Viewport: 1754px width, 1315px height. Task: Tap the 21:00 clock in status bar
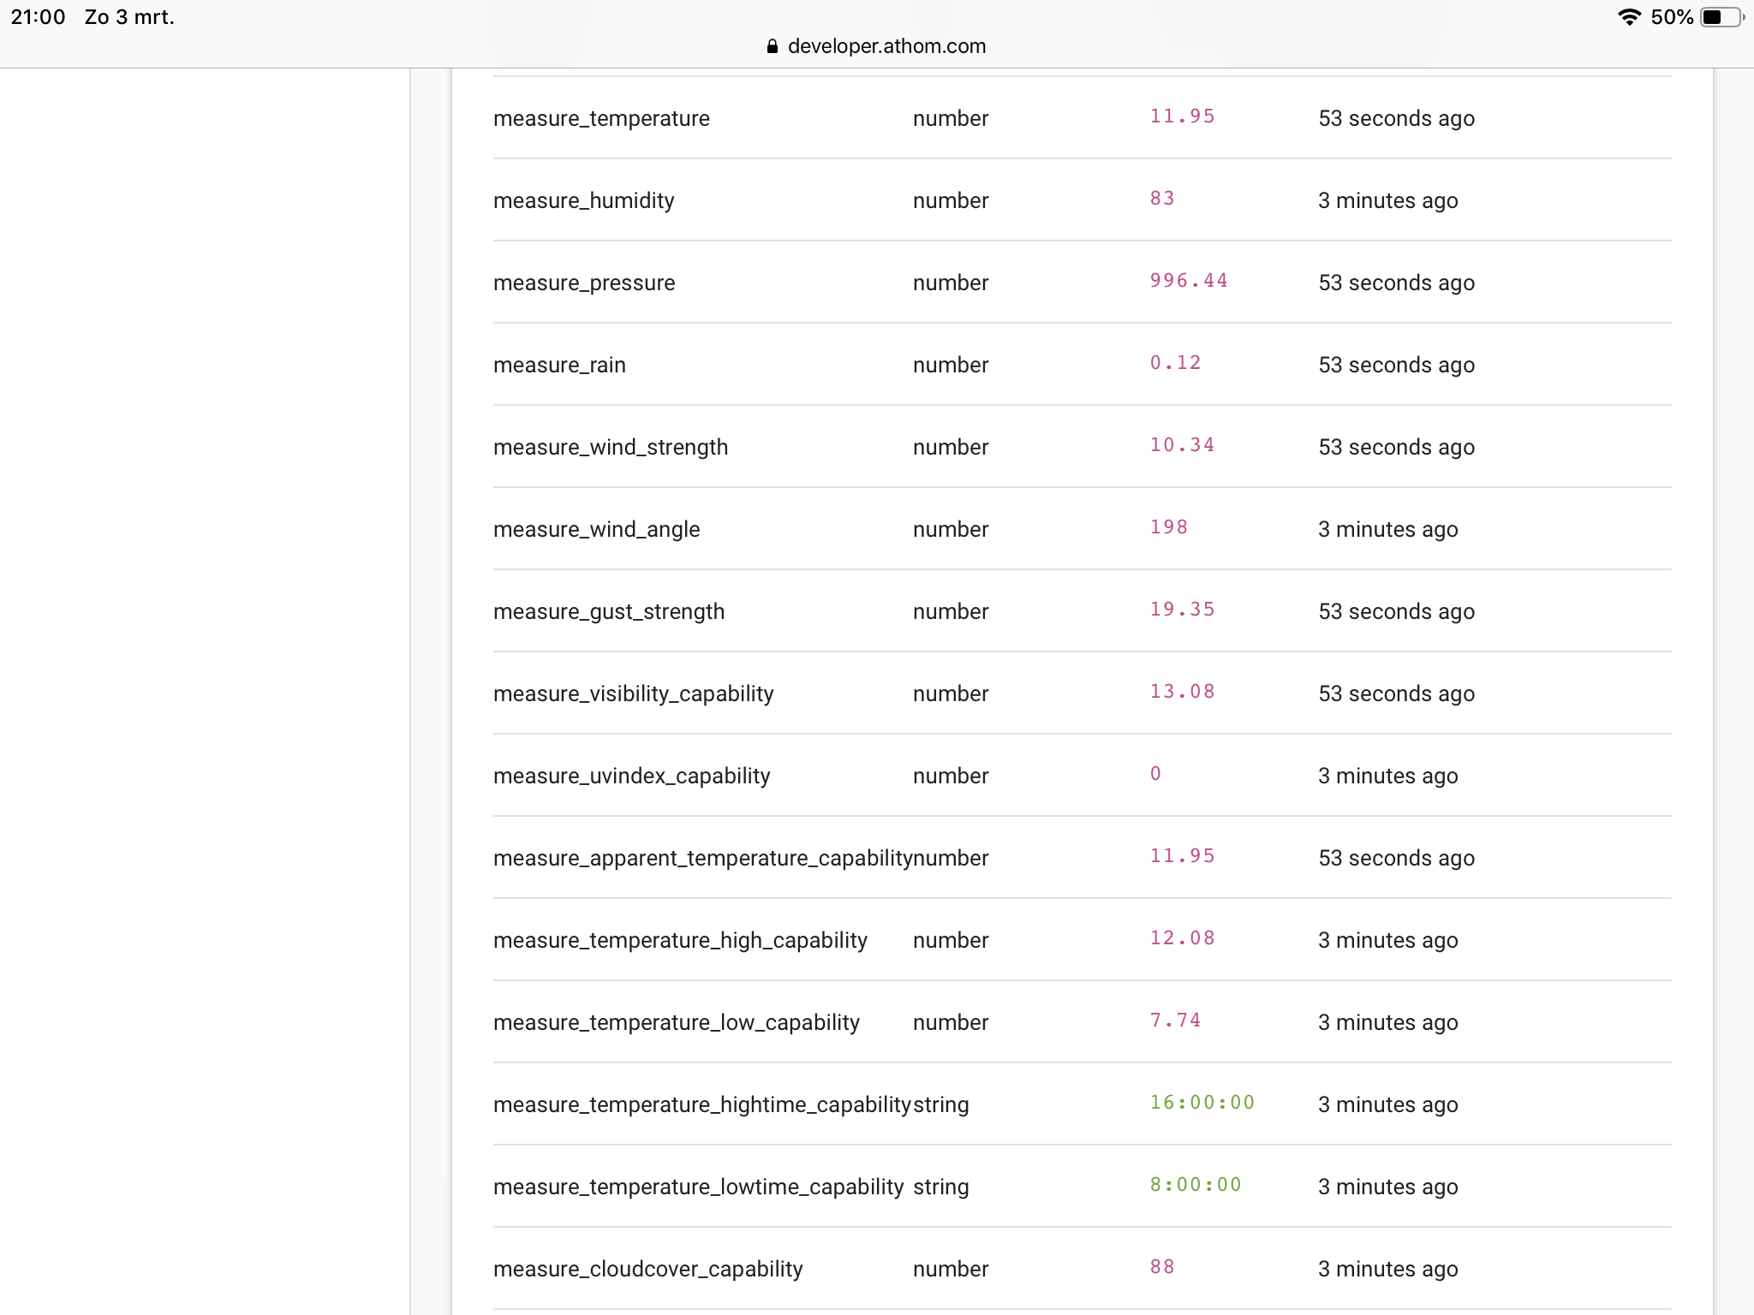click(38, 17)
